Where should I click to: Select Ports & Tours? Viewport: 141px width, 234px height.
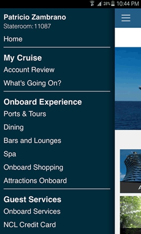pos(25,114)
